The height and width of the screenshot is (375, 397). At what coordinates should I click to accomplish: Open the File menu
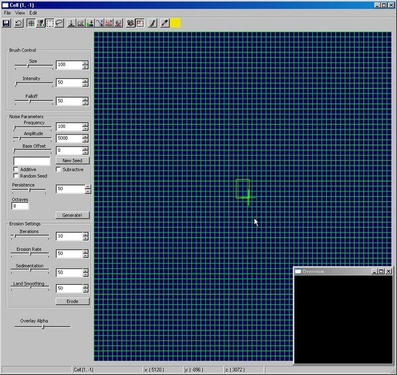(7, 13)
